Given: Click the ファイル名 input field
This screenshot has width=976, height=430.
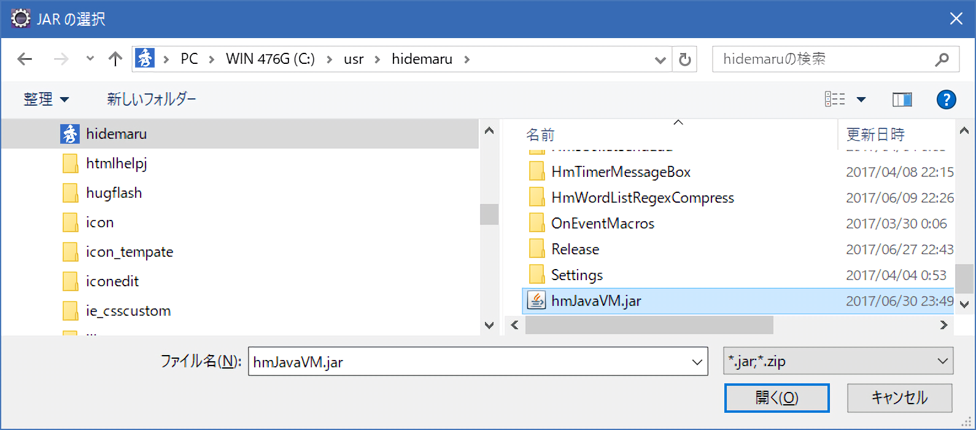Looking at the screenshot, I should coord(470,362).
